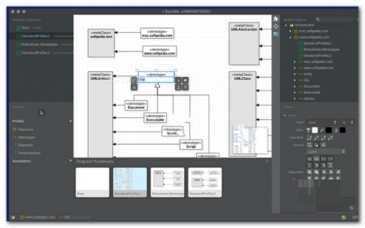Open the StandardProfileL3 diagram thumbnail
The image size is (365, 228).
[x=205, y=182]
